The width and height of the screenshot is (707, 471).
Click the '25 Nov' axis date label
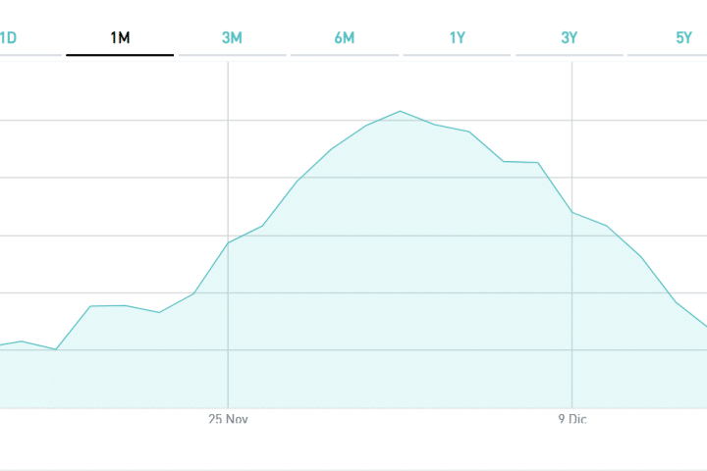tap(228, 419)
